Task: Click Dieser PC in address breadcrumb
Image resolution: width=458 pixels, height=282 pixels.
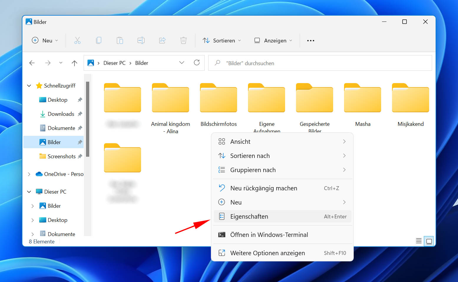Action: 114,63
